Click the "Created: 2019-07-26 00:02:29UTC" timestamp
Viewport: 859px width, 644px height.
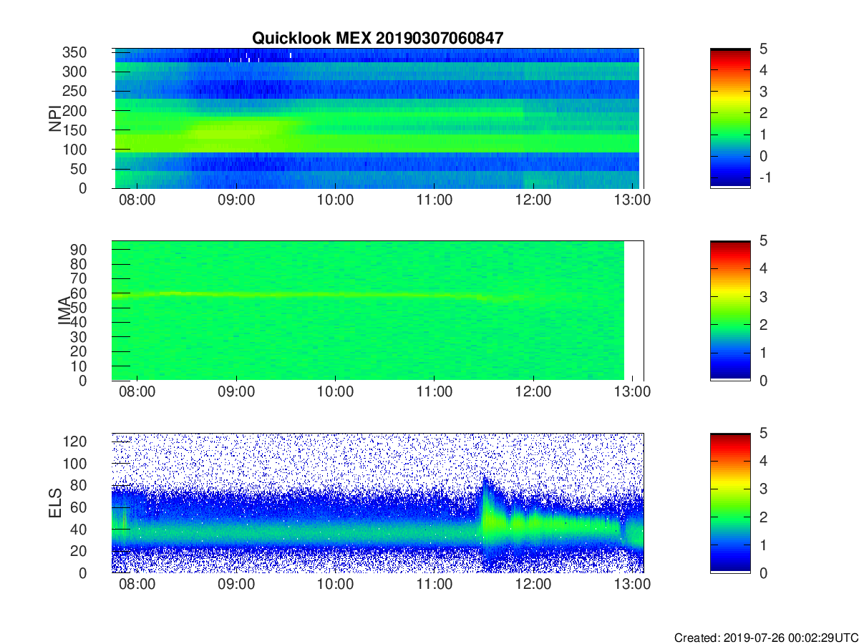coord(765,638)
